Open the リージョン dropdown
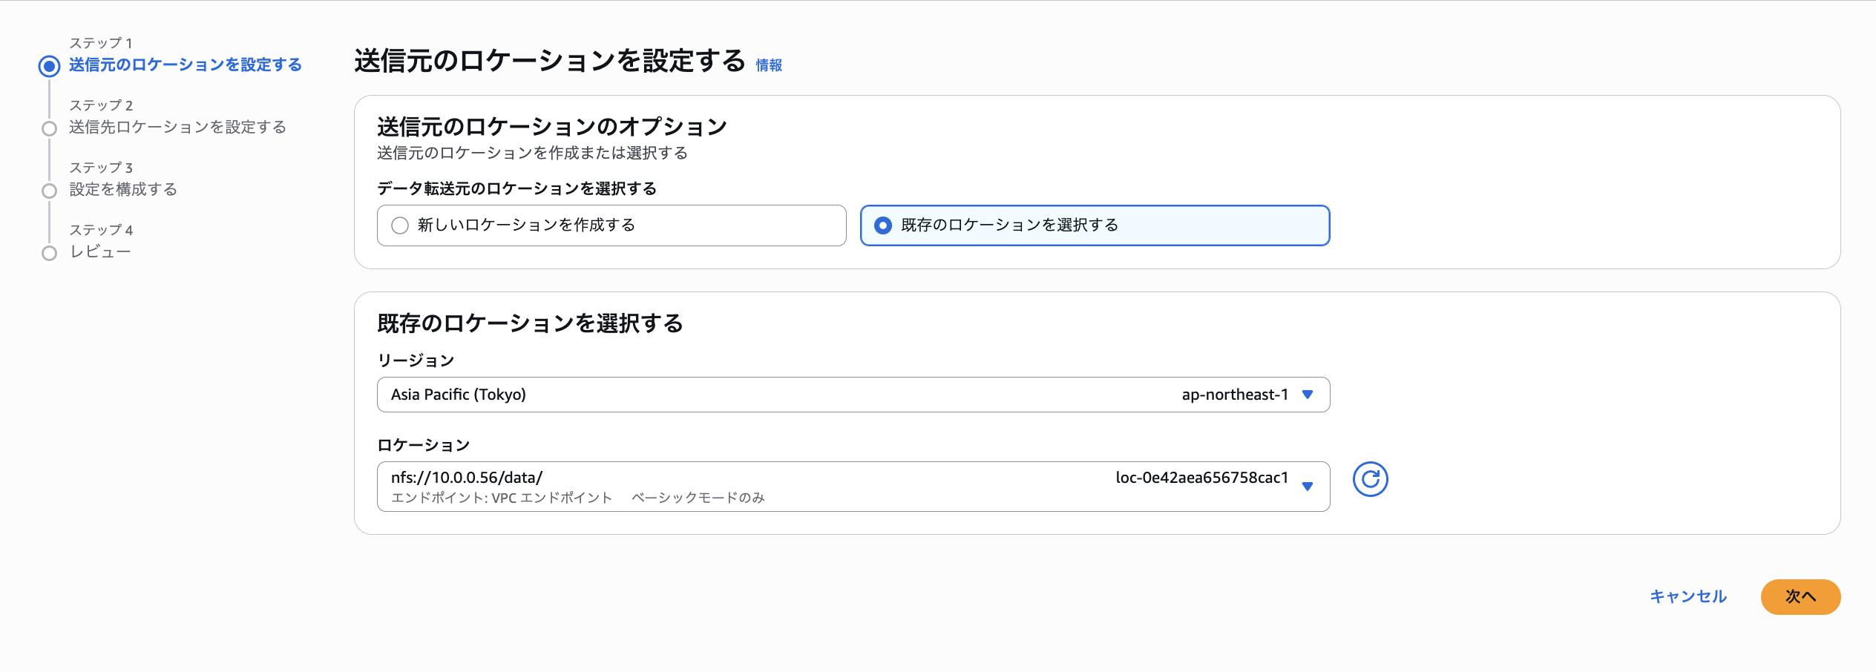The image size is (1876, 672). [852, 395]
